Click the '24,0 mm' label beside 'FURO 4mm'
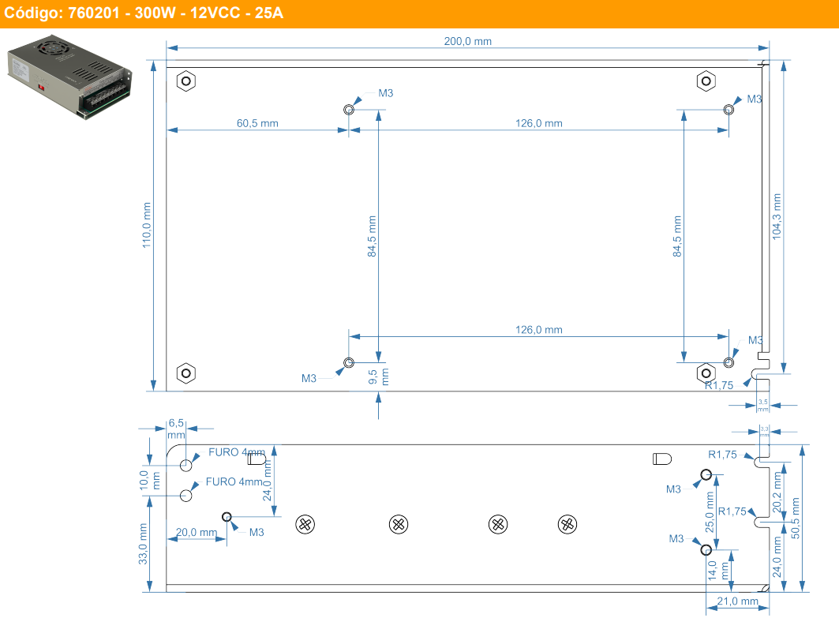The width and height of the screenshot is (839, 618). click(x=267, y=479)
